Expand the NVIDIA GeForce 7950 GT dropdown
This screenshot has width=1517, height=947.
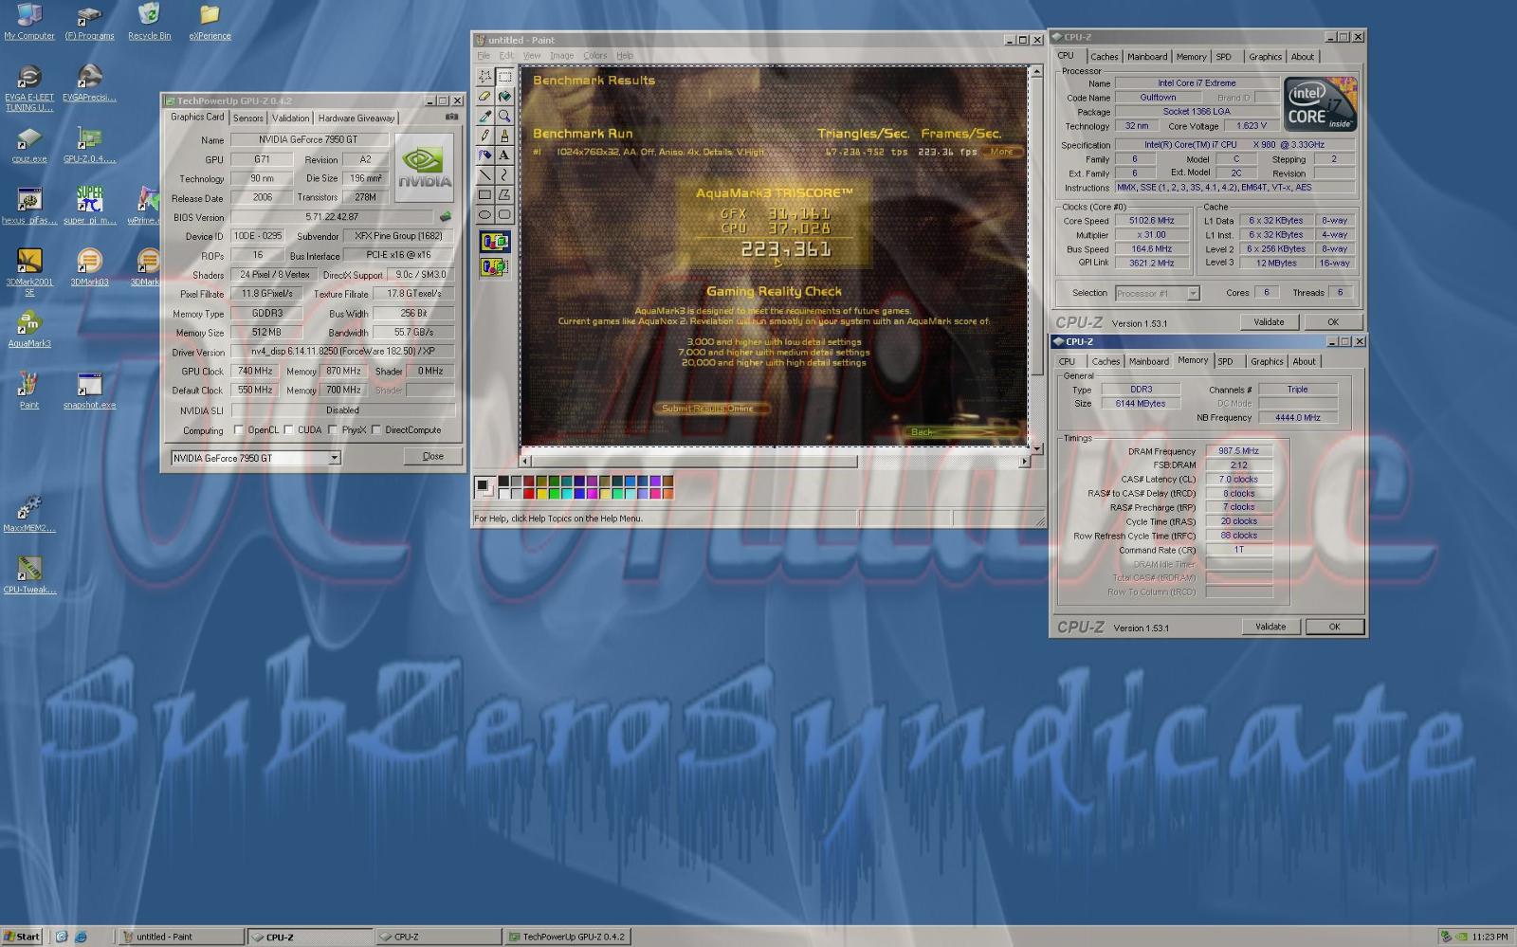point(334,458)
